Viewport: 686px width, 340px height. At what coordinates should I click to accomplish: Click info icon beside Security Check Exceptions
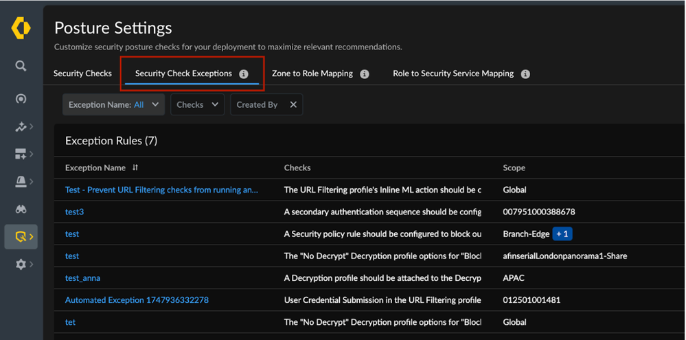(x=244, y=74)
